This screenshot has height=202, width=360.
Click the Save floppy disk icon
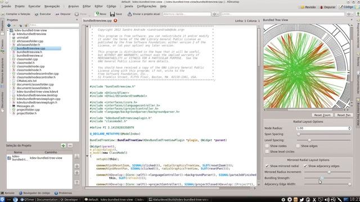point(112,14)
